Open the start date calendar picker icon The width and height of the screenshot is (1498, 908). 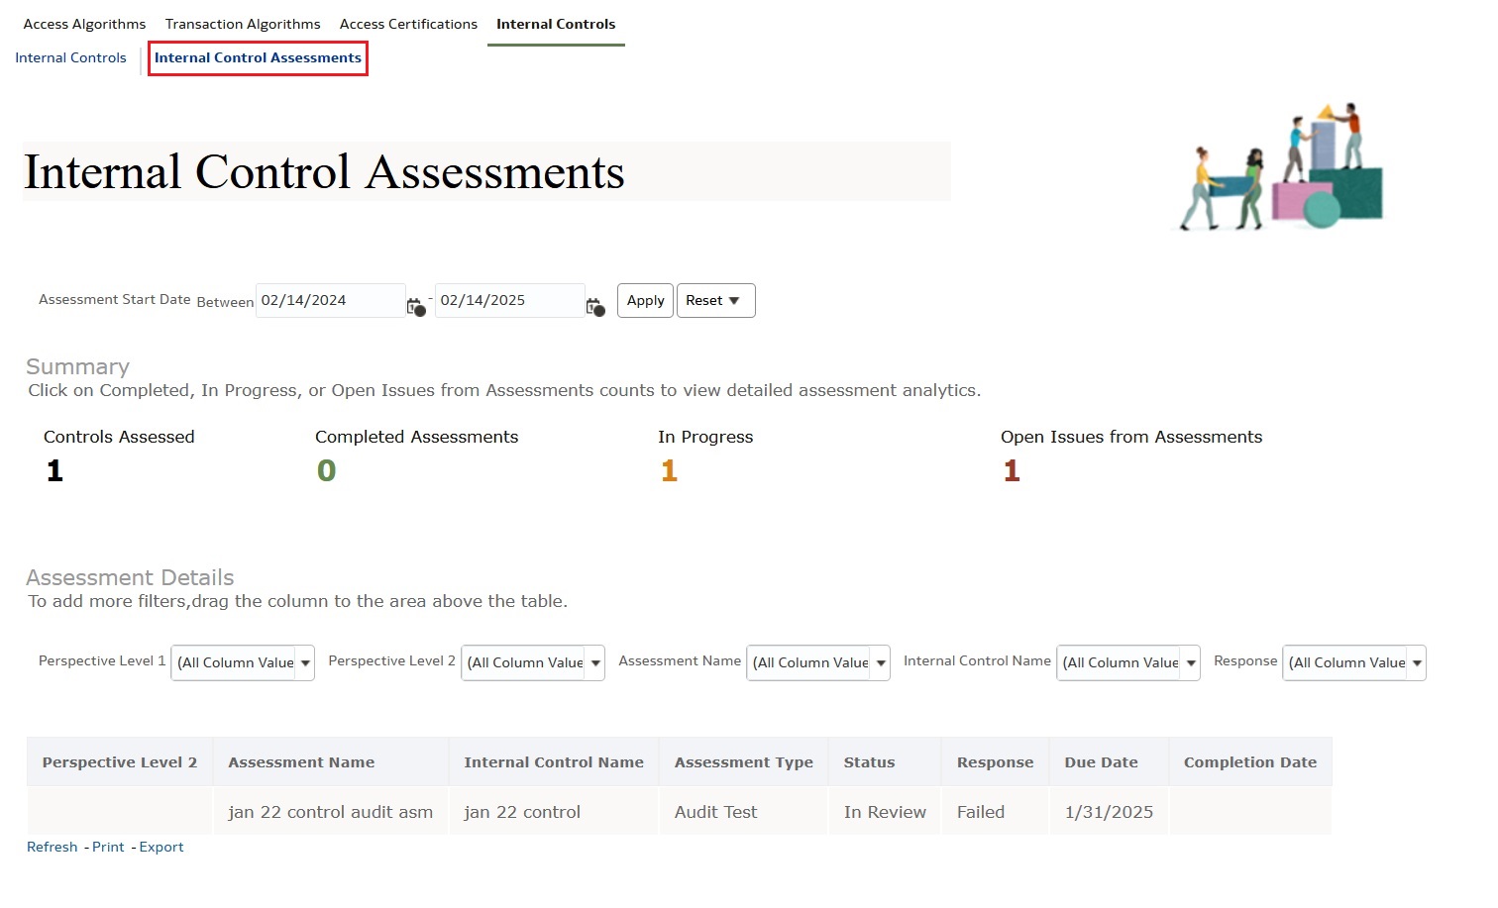(x=416, y=307)
